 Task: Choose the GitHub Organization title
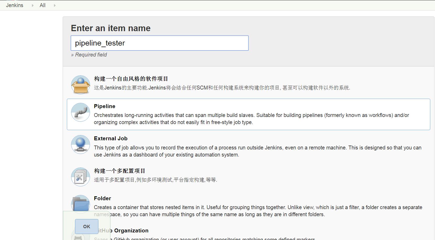pyautogui.click(x=123, y=231)
